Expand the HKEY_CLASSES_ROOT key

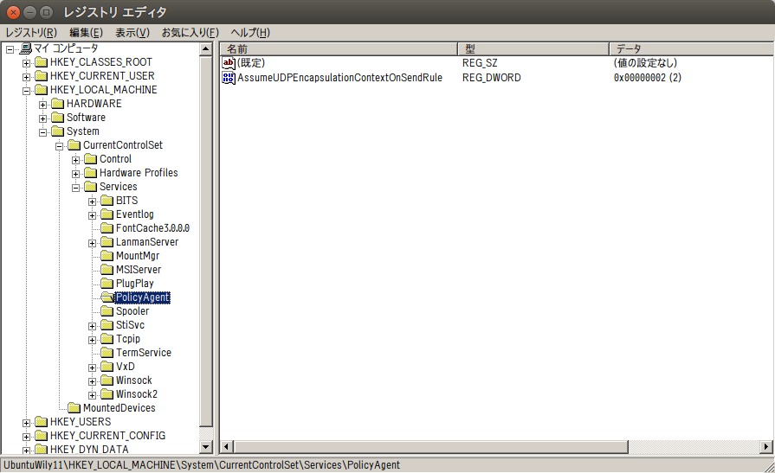pos(26,63)
